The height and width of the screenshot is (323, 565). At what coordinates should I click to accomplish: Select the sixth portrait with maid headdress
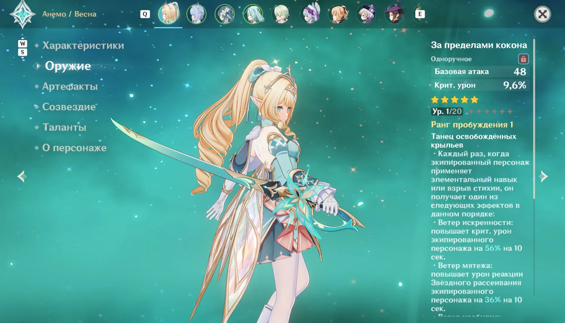(310, 14)
